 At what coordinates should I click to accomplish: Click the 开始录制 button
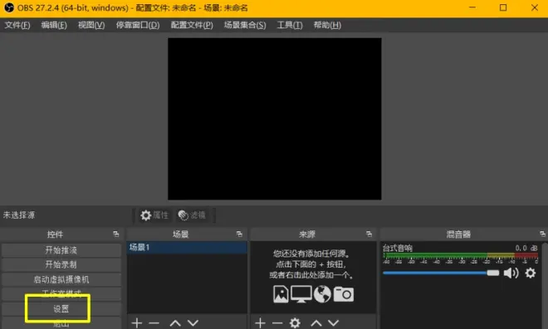[x=61, y=265]
